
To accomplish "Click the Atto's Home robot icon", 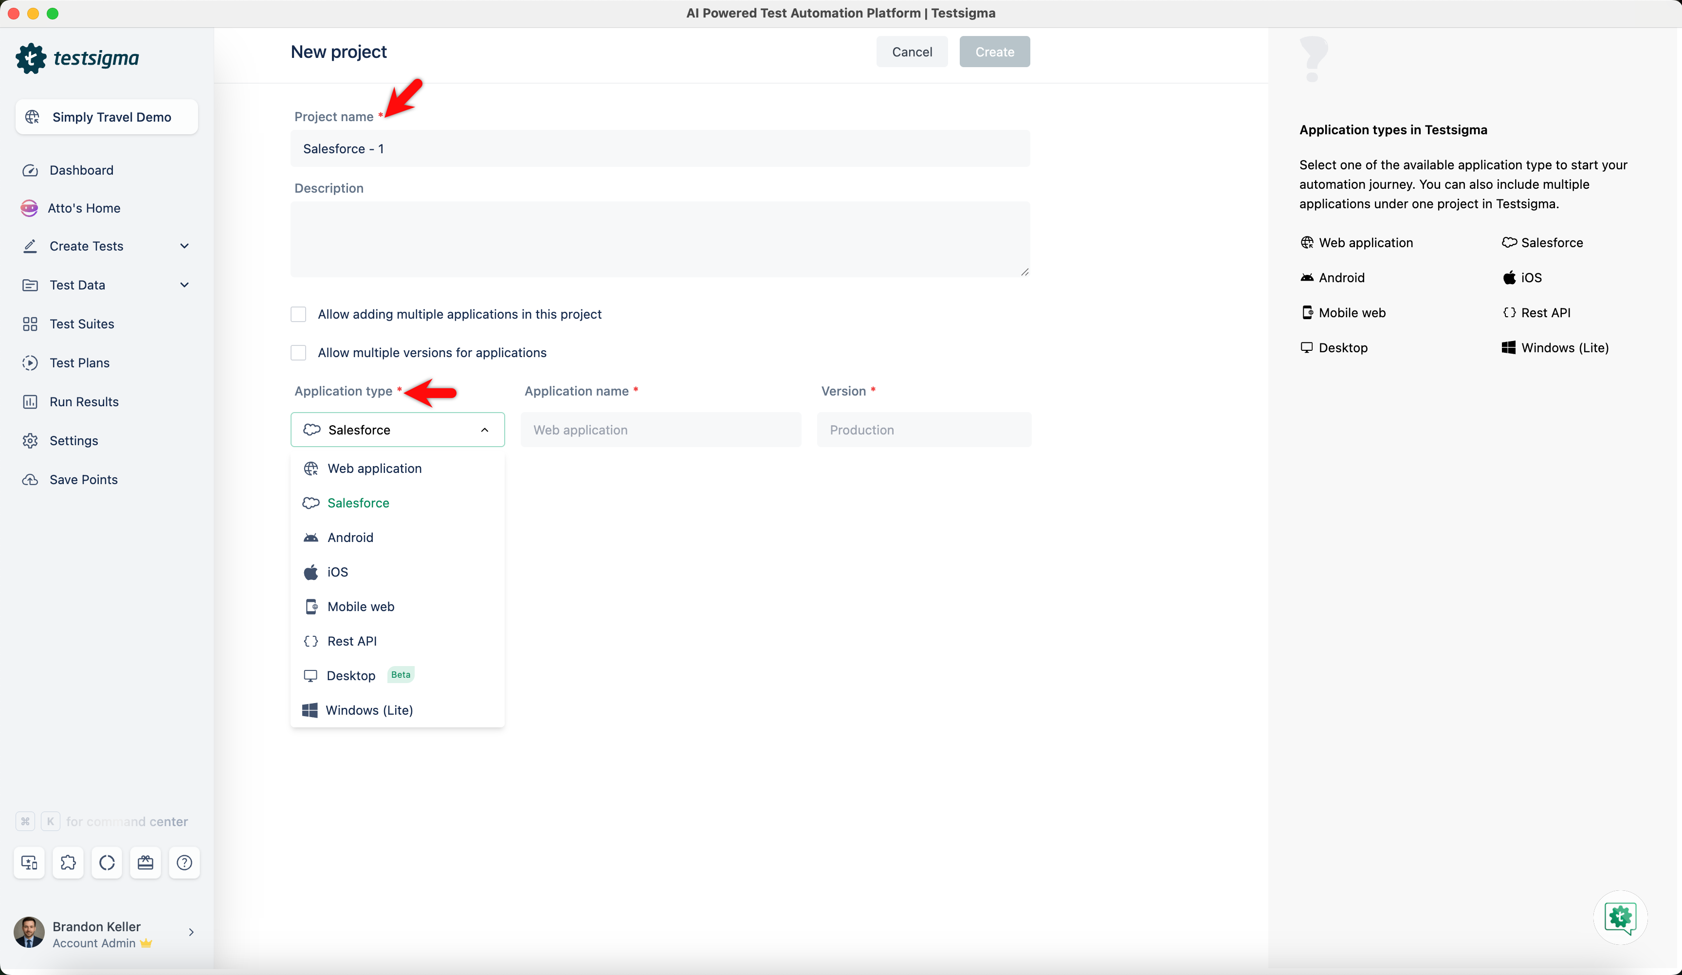I will coord(29,208).
